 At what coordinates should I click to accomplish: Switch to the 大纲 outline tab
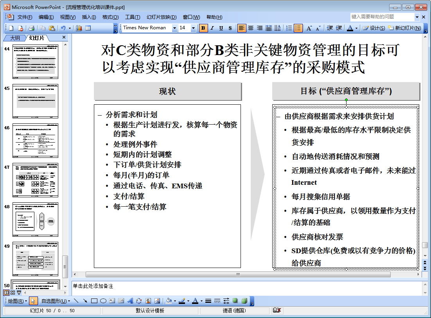pos(15,38)
